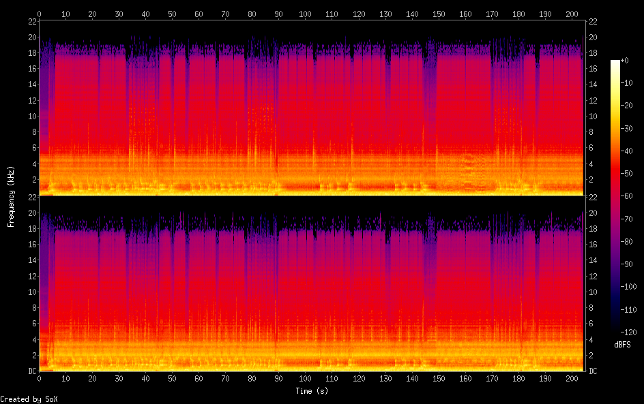Click lower channel's right-axis "20" kHz label
This screenshot has height=404, width=644.
[593, 213]
